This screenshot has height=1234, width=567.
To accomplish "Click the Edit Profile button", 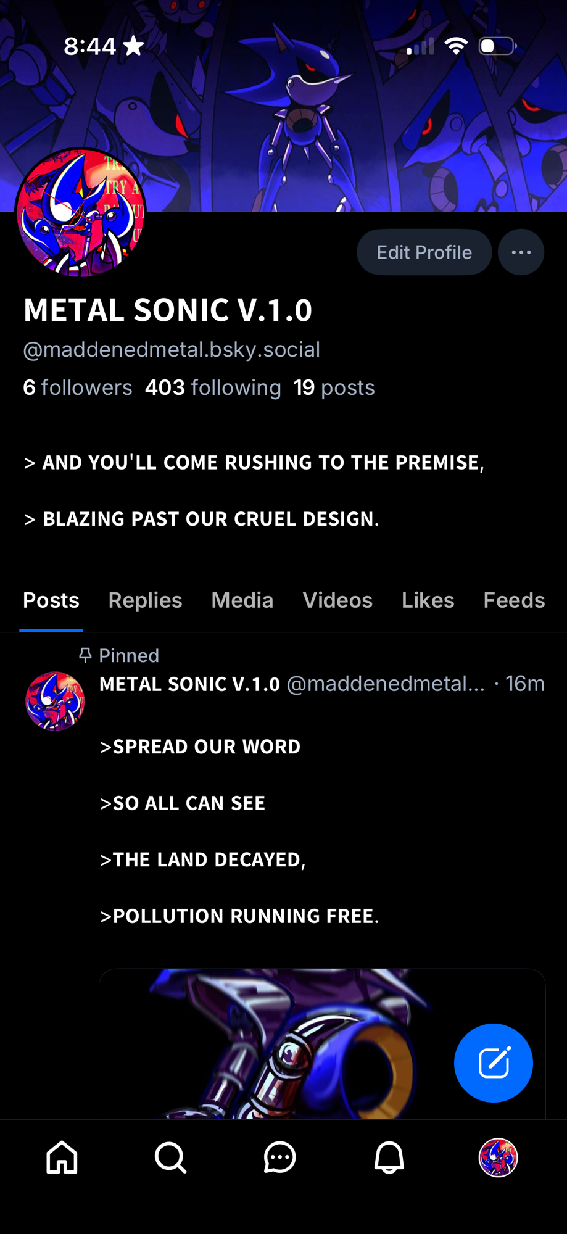I will pos(424,252).
